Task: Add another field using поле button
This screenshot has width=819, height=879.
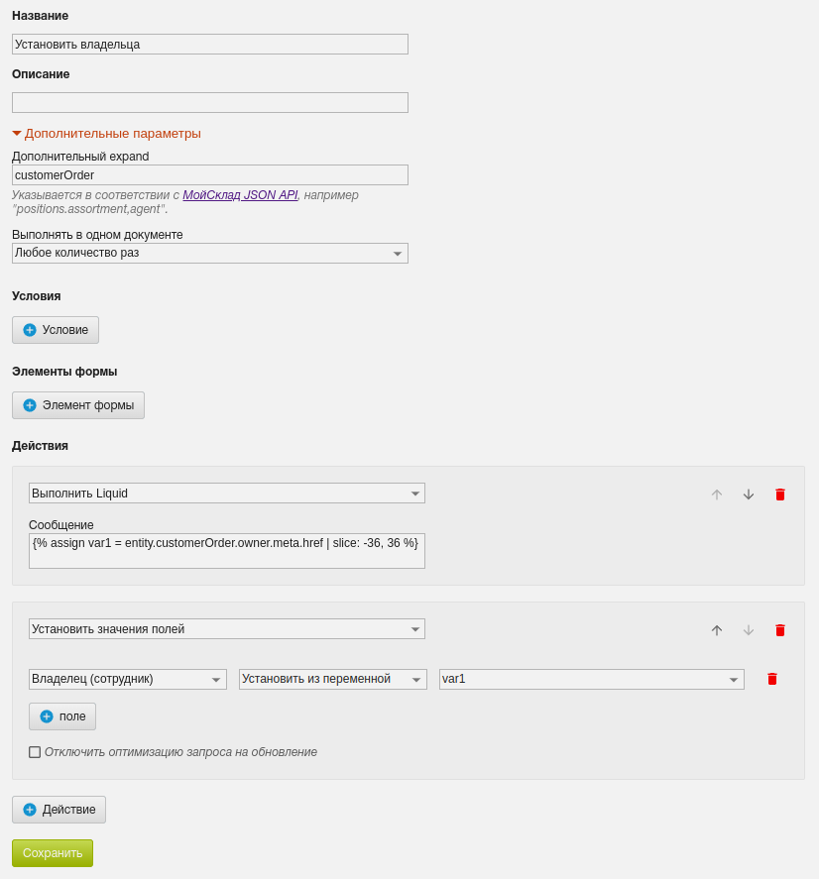Action: tap(62, 716)
